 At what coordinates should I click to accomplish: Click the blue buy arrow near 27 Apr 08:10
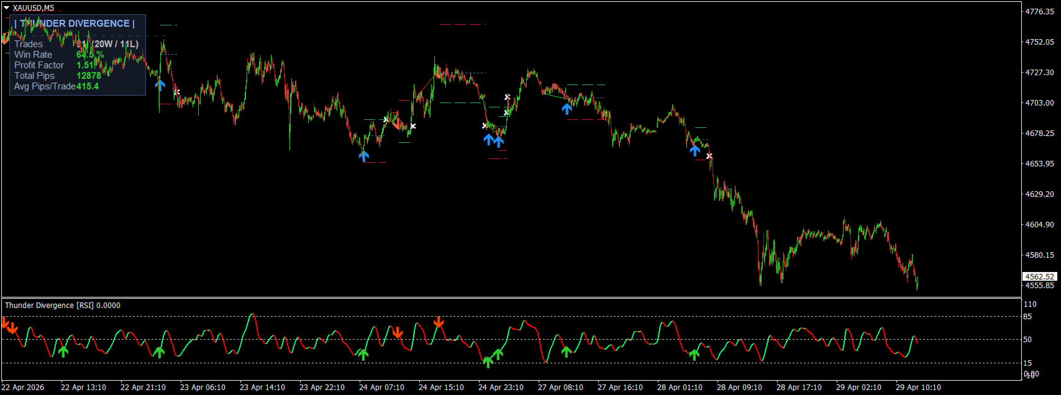pos(567,109)
